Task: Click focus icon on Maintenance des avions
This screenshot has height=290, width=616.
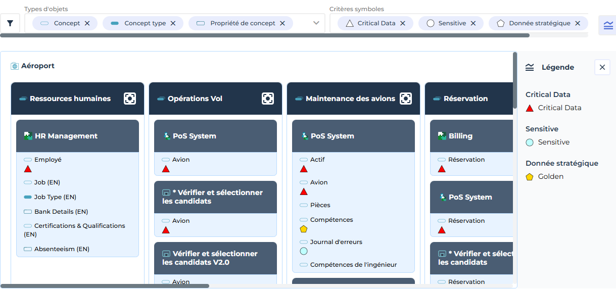Action: point(406,99)
